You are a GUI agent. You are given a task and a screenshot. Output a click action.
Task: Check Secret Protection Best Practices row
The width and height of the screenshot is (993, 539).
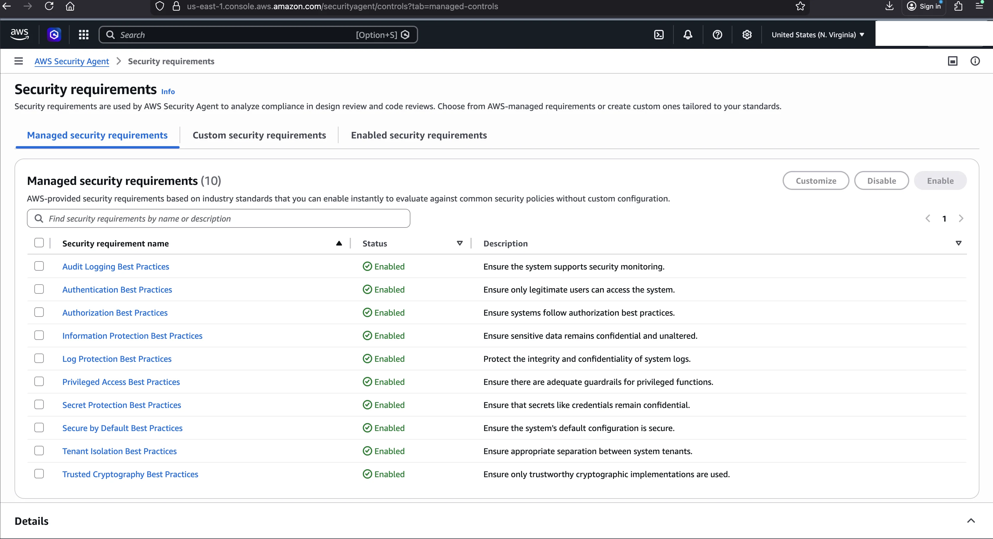39,404
